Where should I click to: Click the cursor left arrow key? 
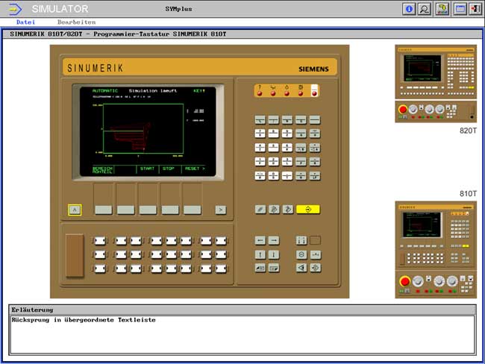[x=260, y=240]
